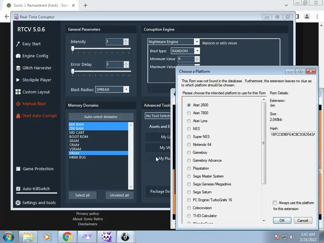This screenshot has height=243, width=324.
Task: Select the Atari 7800 radio button
Action: coord(189,113)
